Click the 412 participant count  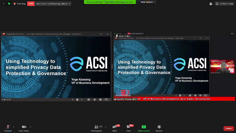pyautogui.click(x=101, y=126)
